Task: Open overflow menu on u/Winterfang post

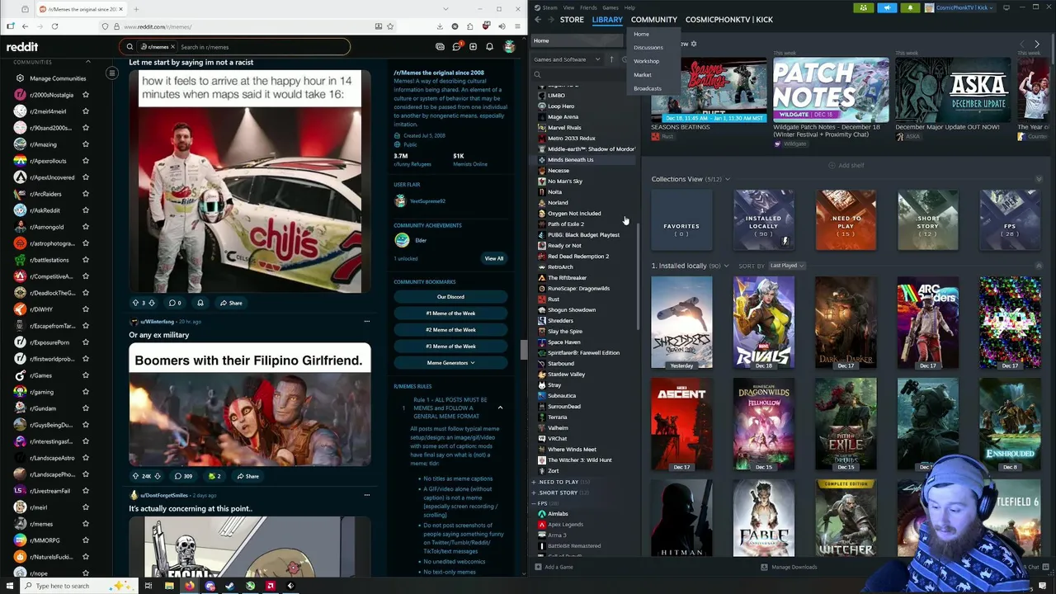Action: 366,322
